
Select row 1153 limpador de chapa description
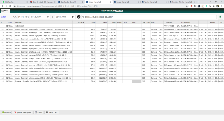(43, 81)
